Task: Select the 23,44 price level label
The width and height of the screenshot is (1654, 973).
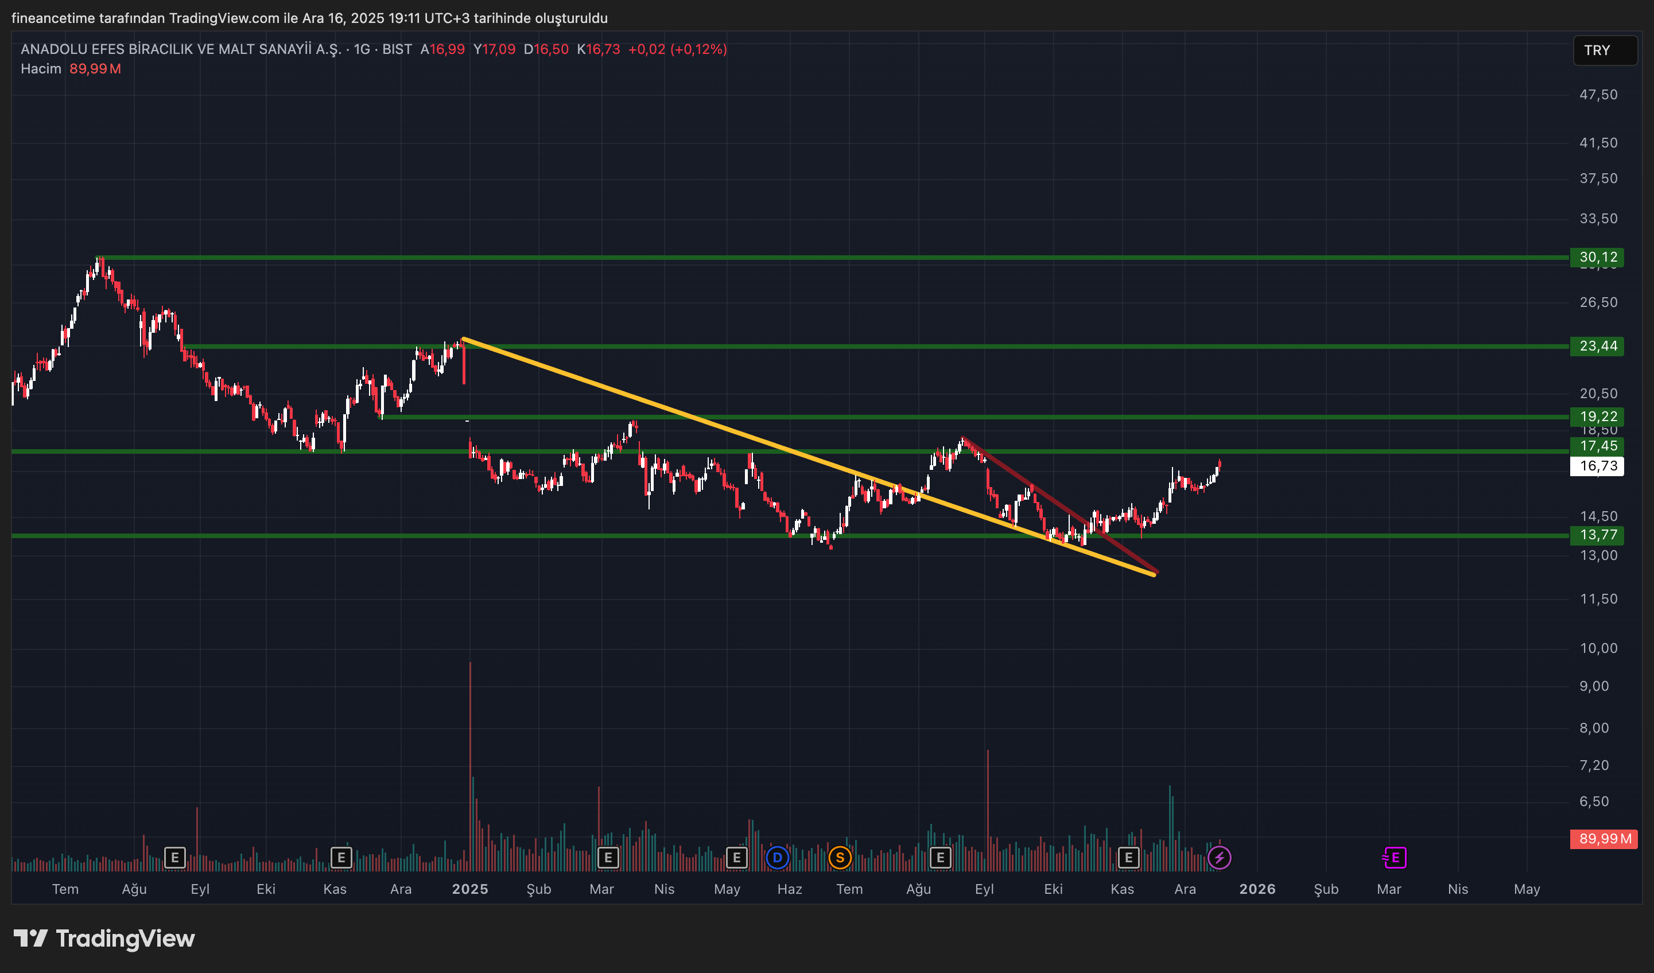Action: [x=1597, y=346]
